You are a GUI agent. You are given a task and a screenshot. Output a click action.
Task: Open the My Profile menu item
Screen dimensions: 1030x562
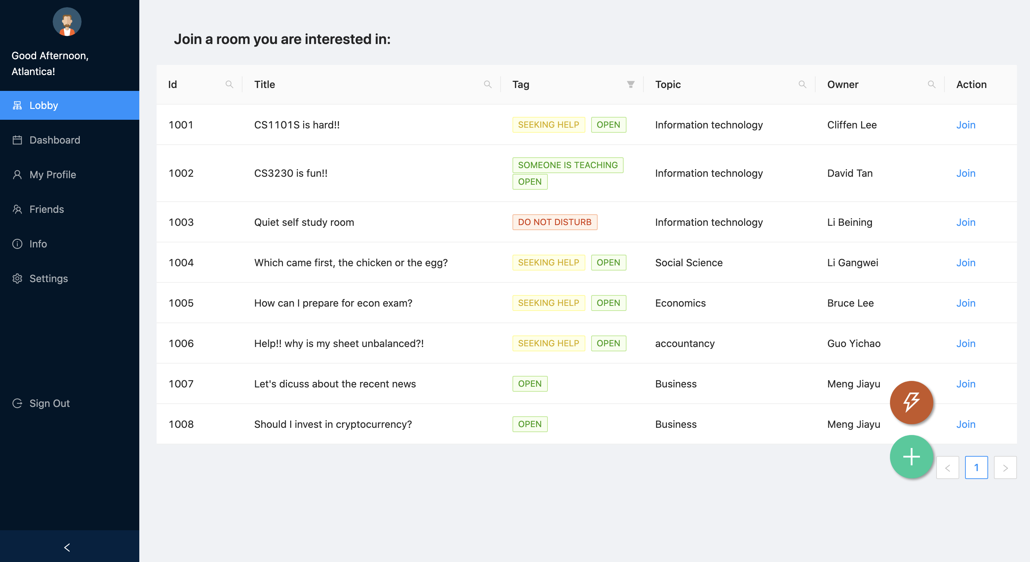coord(52,175)
